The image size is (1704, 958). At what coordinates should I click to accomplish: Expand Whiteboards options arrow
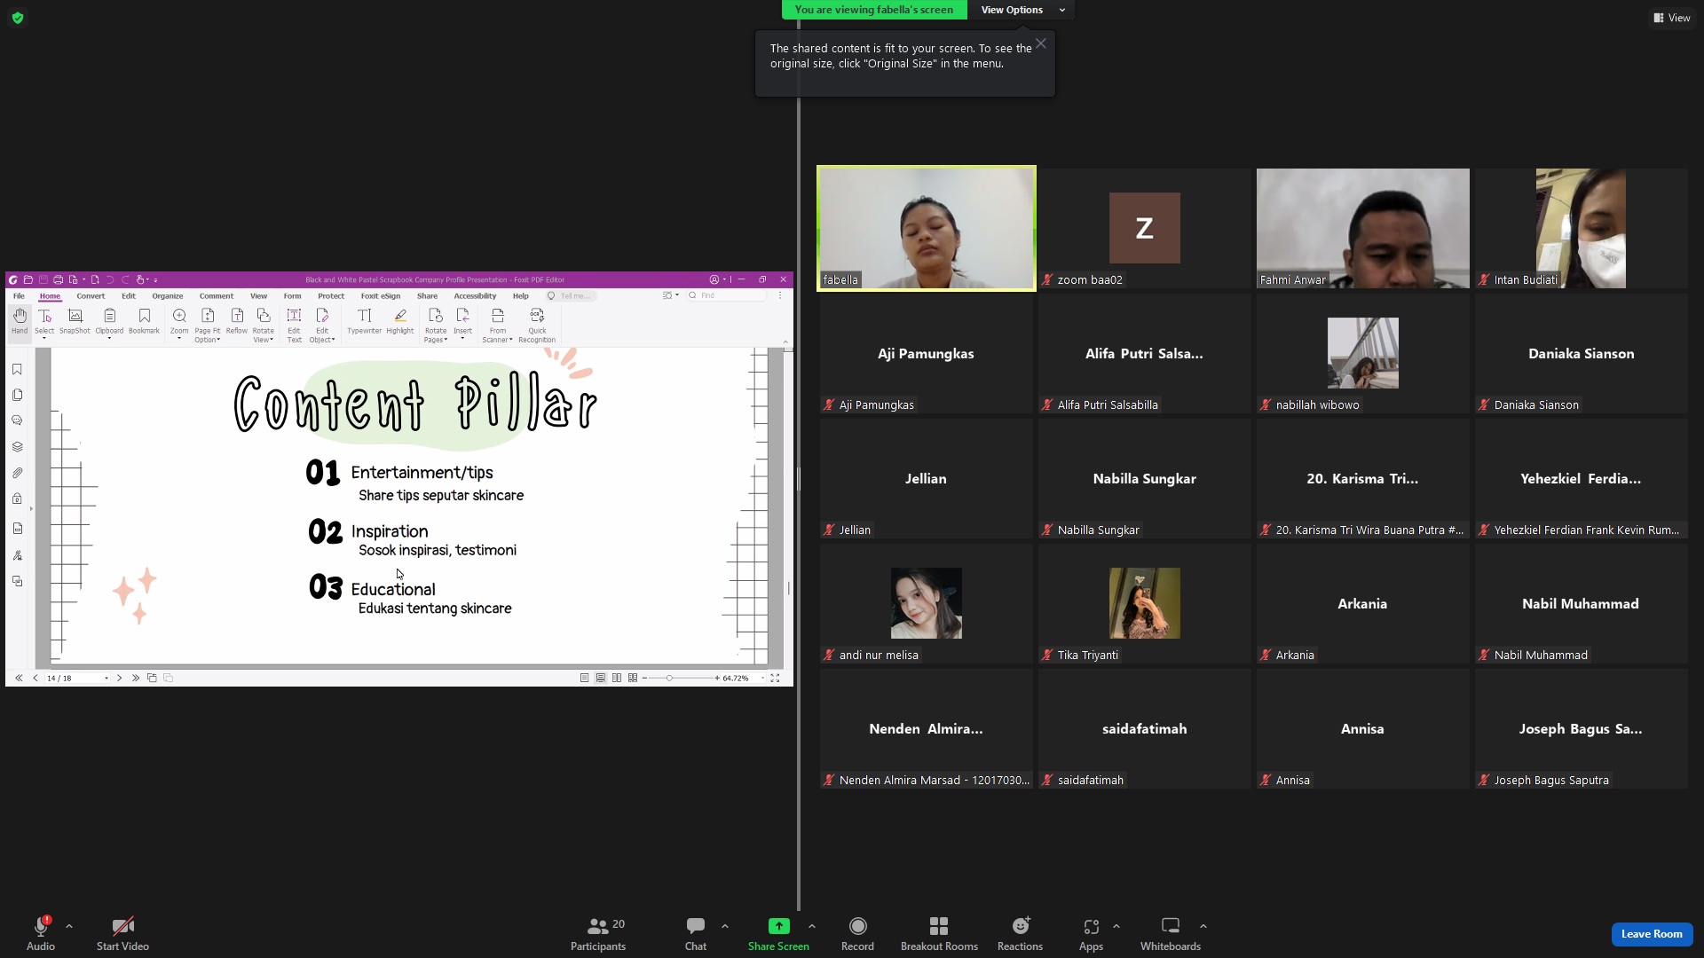(x=1203, y=926)
